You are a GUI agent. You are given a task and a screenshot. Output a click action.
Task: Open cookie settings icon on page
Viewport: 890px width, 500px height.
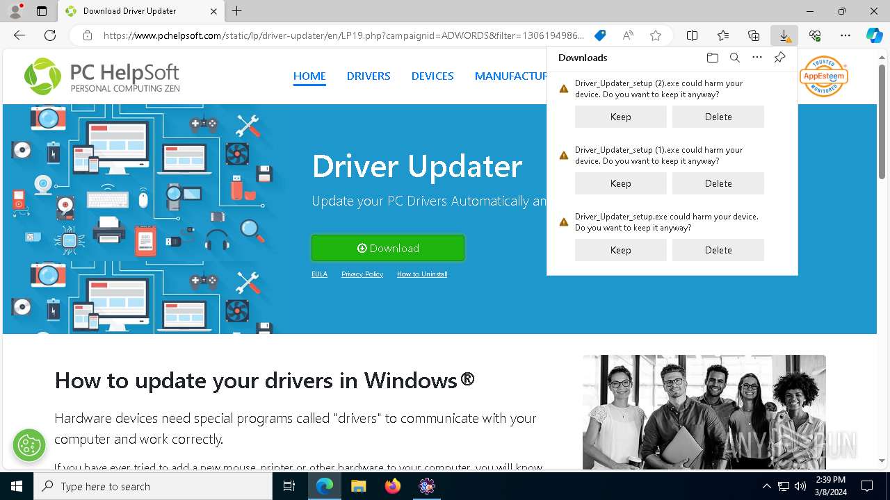click(29, 445)
